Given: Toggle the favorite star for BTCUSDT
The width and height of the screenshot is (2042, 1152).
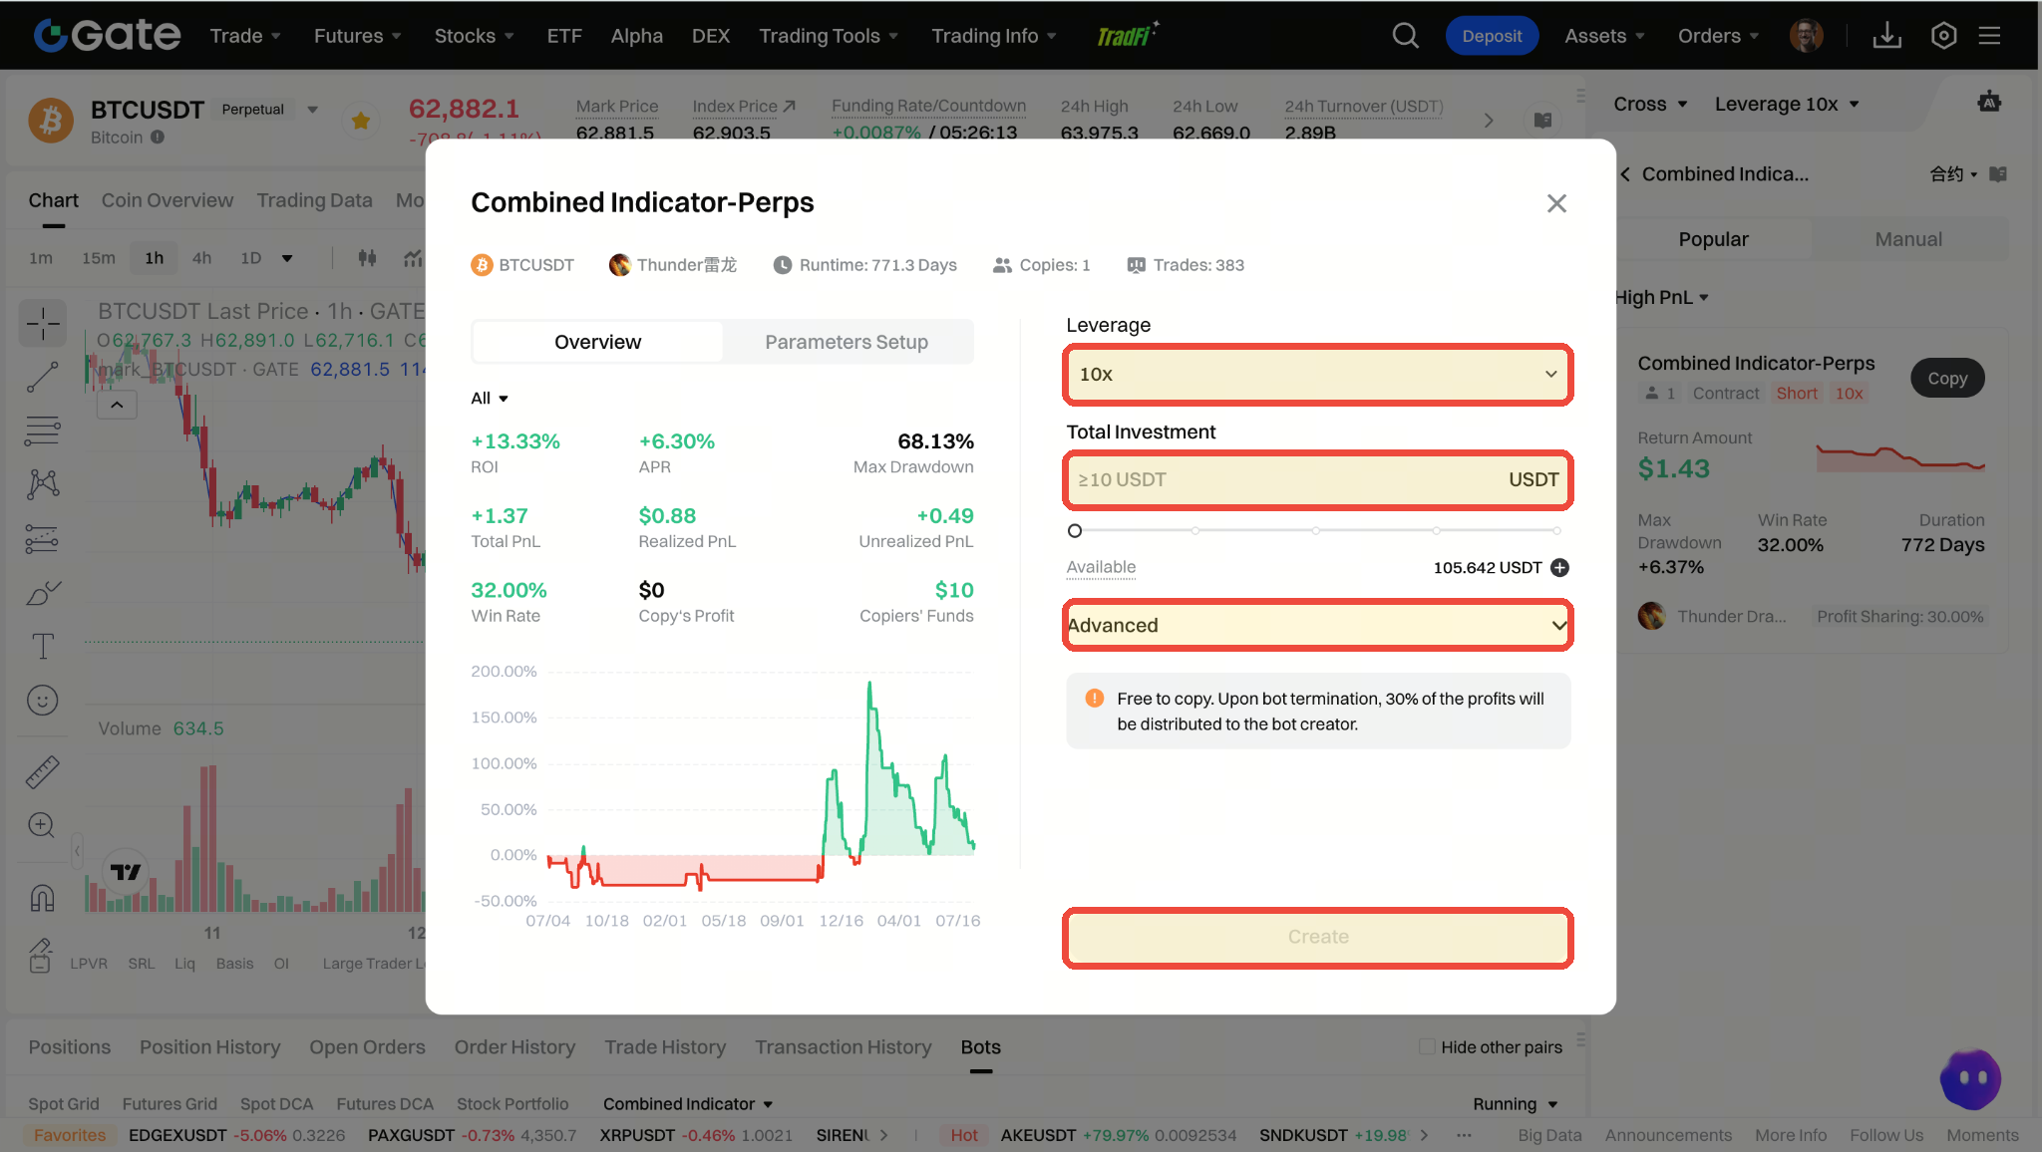Looking at the screenshot, I should click(361, 121).
